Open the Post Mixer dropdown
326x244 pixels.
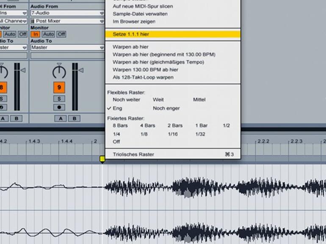pyautogui.click(x=67, y=21)
